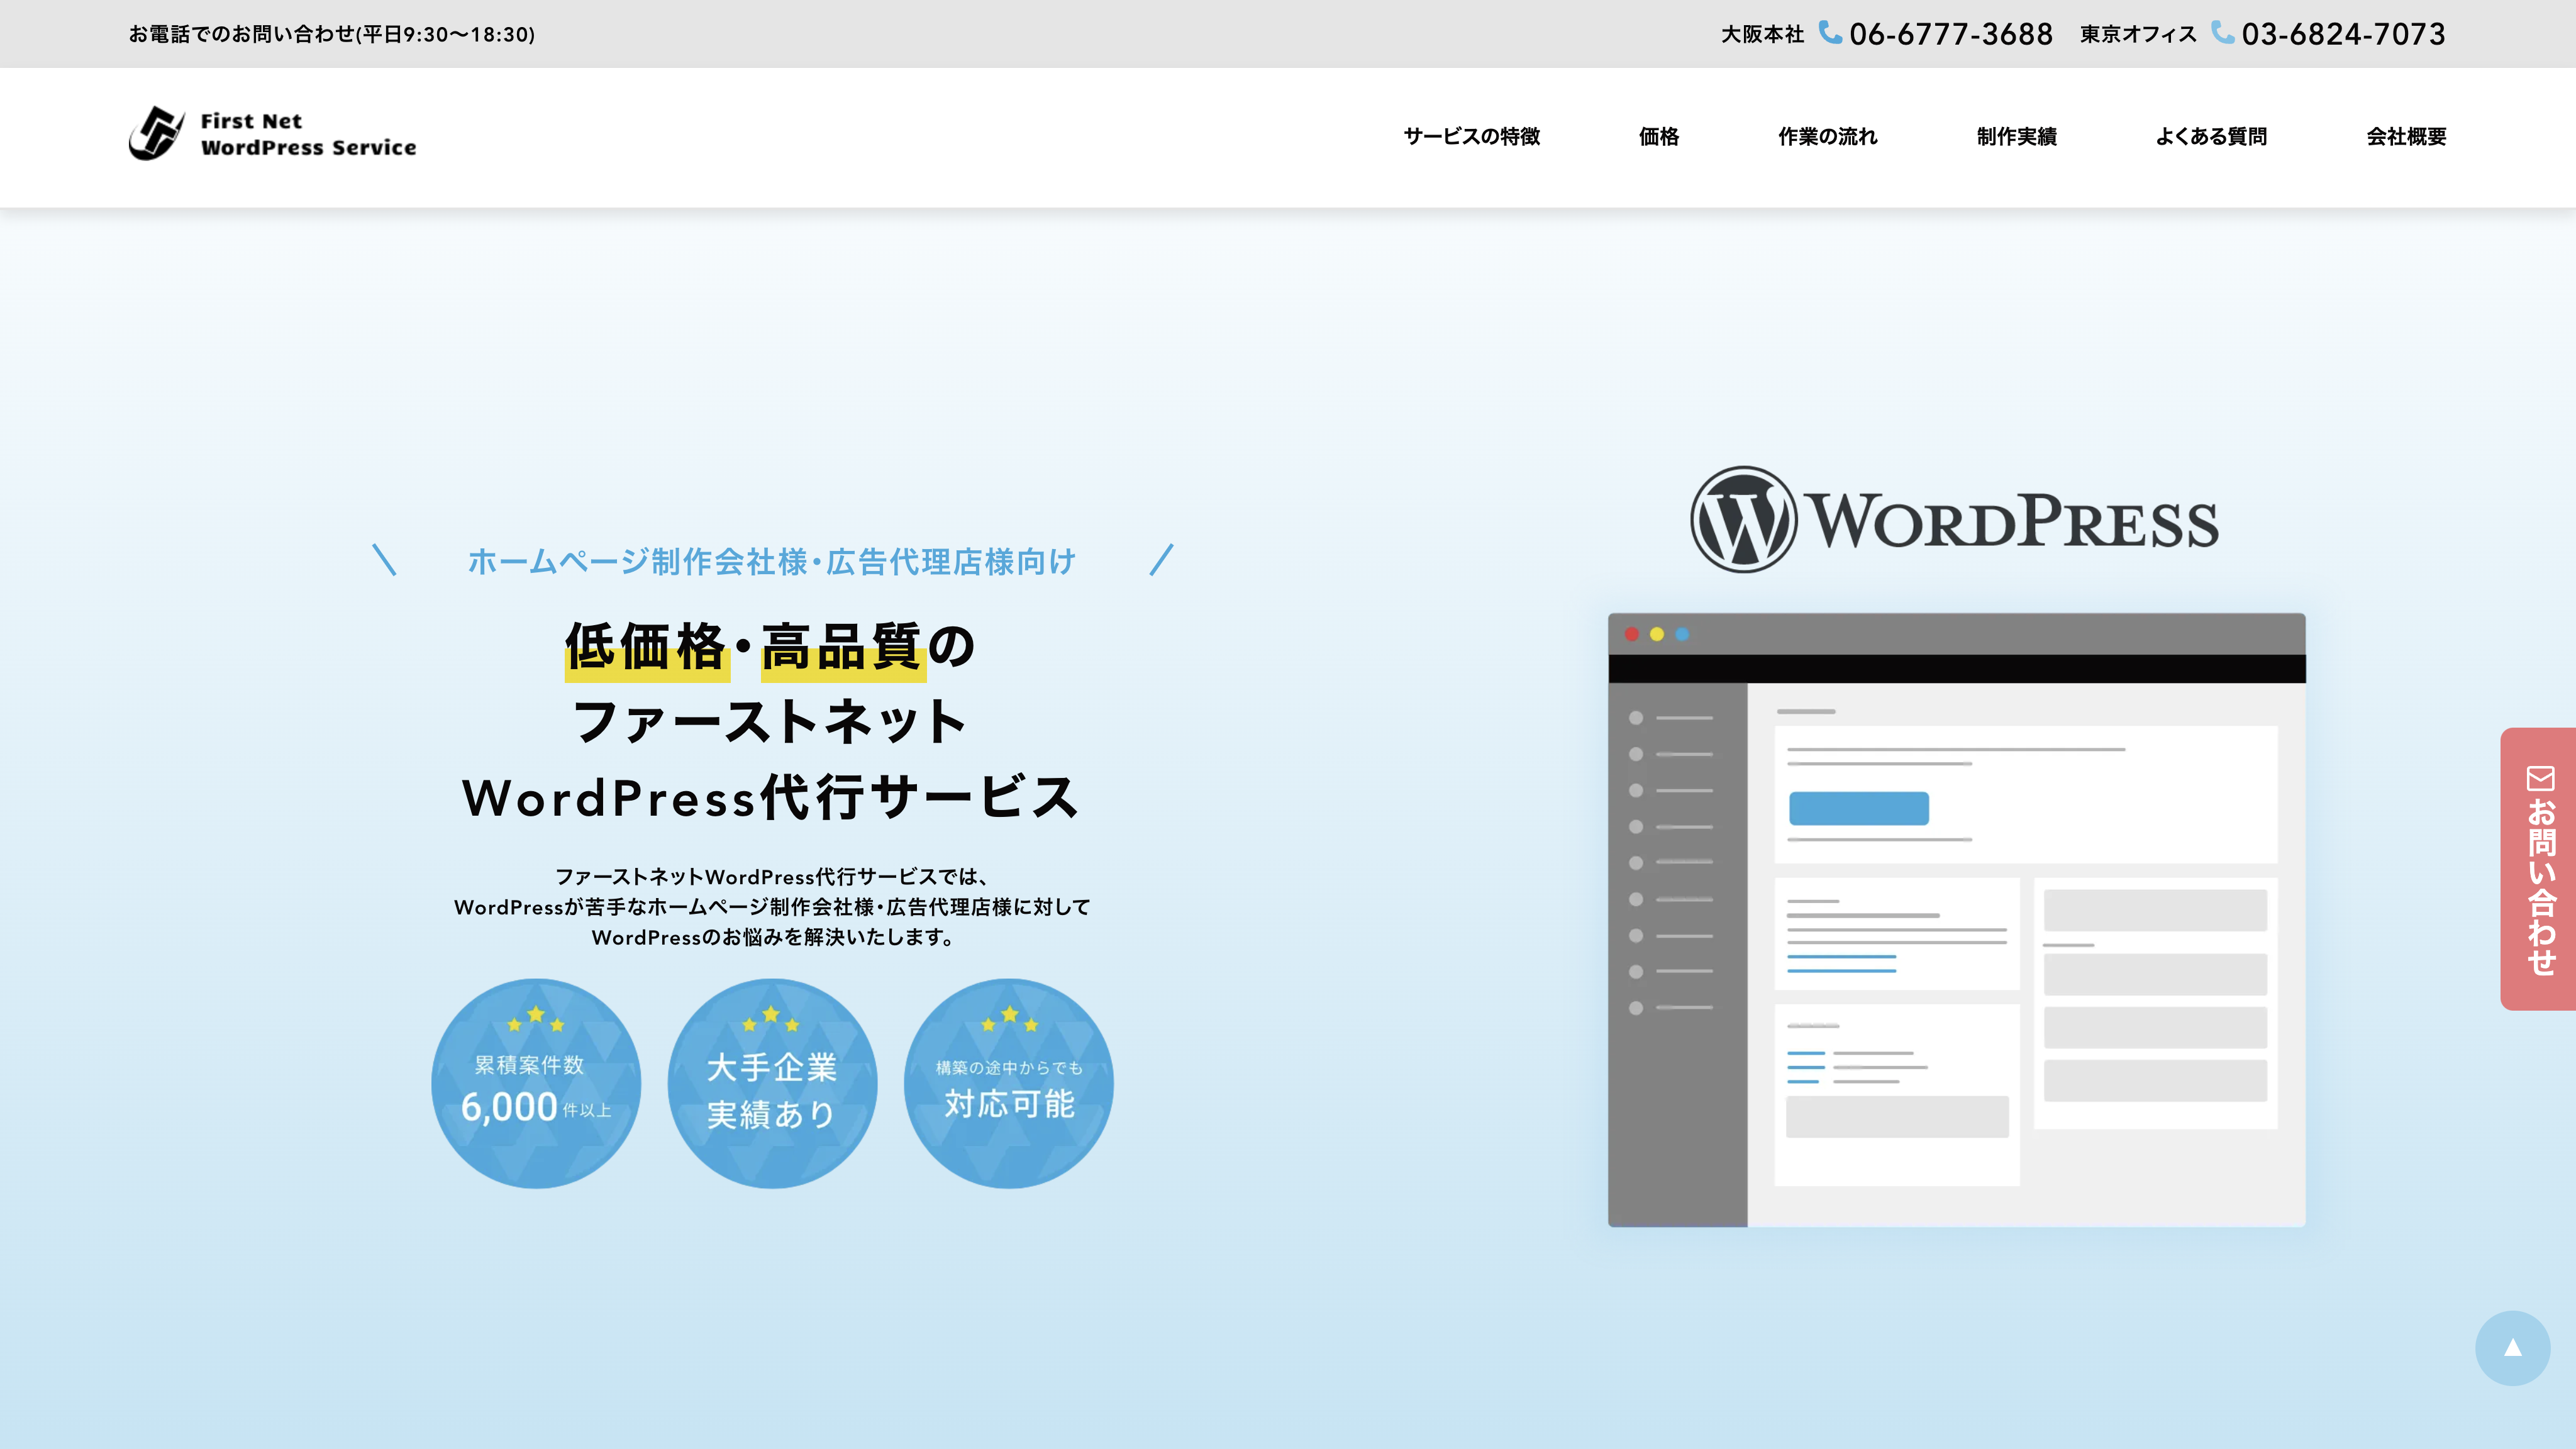The height and width of the screenshot is (1449, 2576).
Task: Click the WordPress logo image
Action: click(x=1954, y=520)
